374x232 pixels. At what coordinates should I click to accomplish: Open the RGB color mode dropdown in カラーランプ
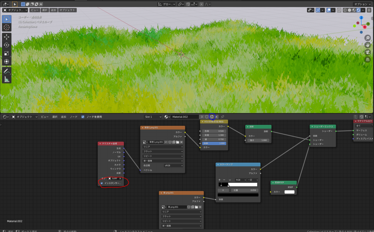(x=241, y=180)
